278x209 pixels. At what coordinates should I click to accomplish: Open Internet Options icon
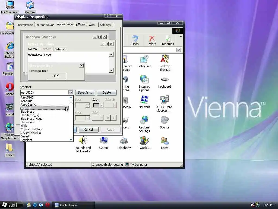[x=144, y=83]
